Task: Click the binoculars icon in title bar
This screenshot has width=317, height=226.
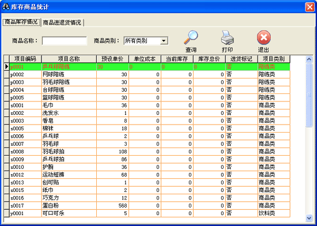Action: pos(6,7)
